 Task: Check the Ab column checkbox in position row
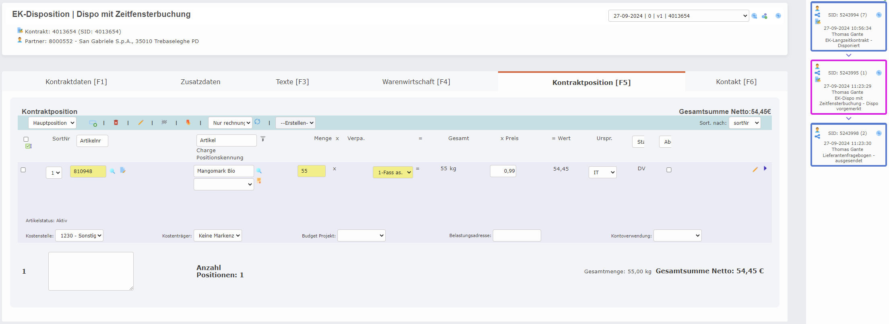pos(669,170)
